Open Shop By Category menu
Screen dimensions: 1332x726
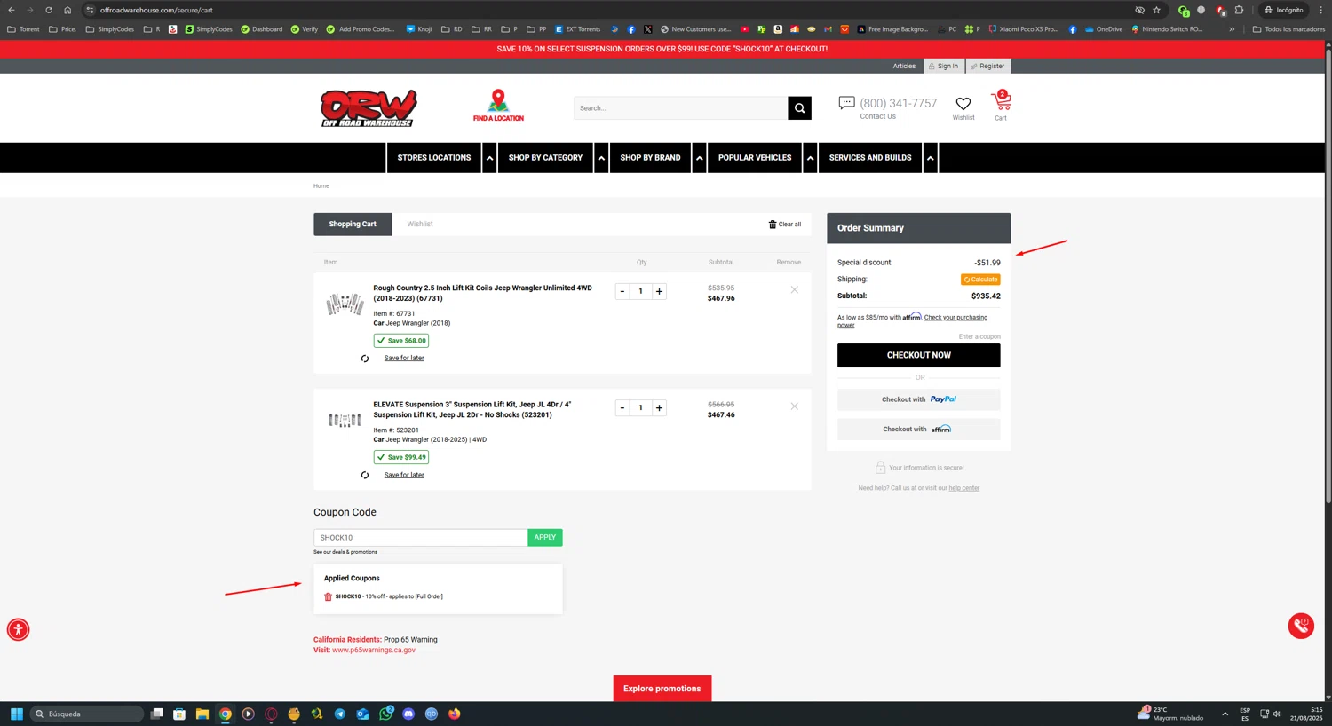(545, 158)
